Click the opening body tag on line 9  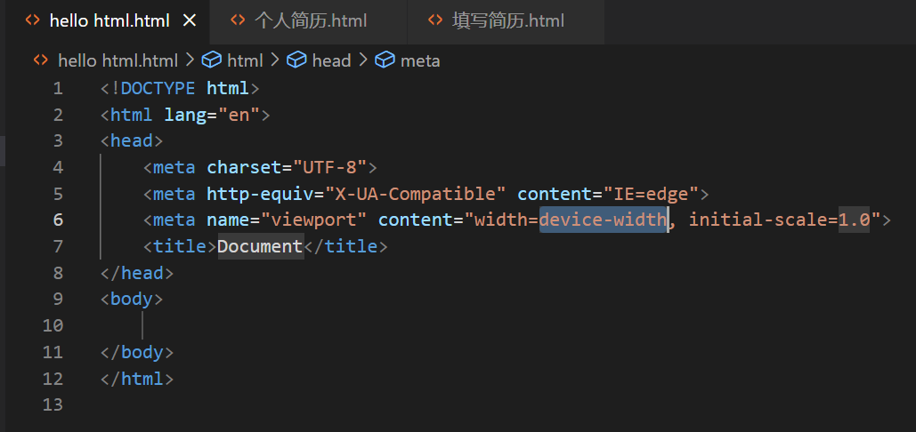(x=132, y=299)
